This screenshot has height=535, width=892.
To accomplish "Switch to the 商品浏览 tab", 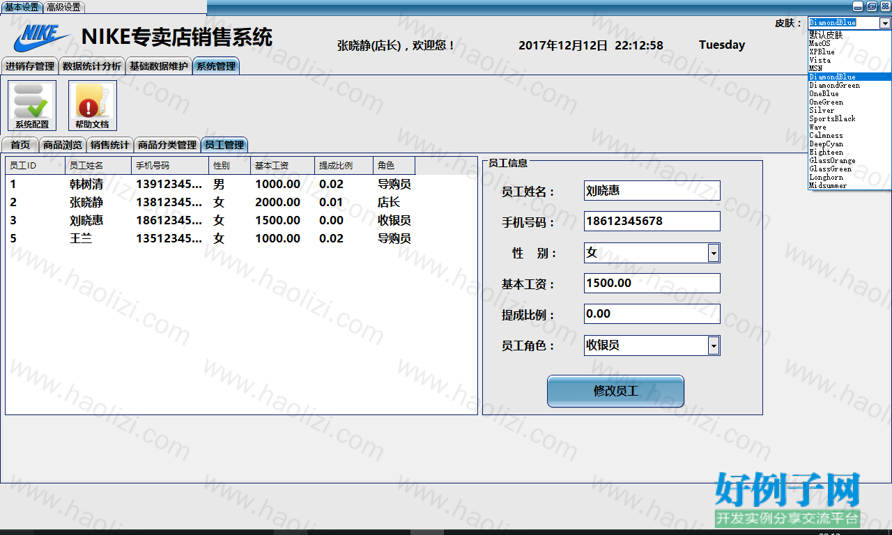I will coord(63,145).
